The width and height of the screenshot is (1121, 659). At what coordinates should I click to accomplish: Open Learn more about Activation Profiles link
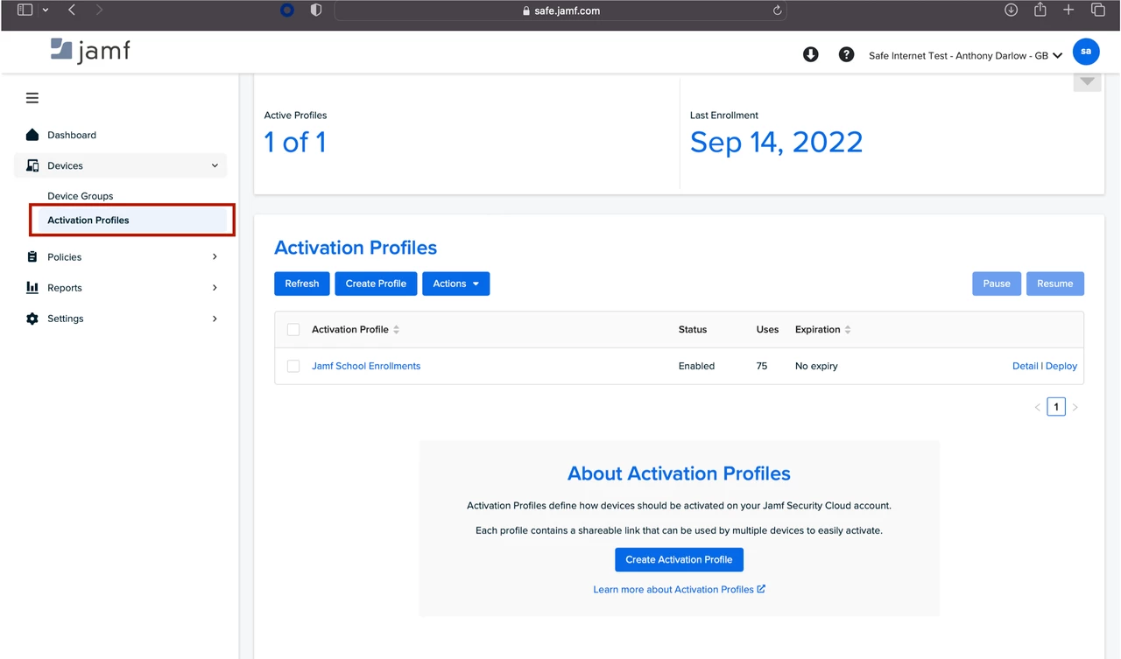click(x=679, y=589)
